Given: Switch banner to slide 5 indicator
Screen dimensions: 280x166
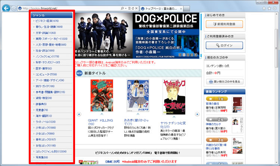Looking at the screenshot, I should coord(196,55).
